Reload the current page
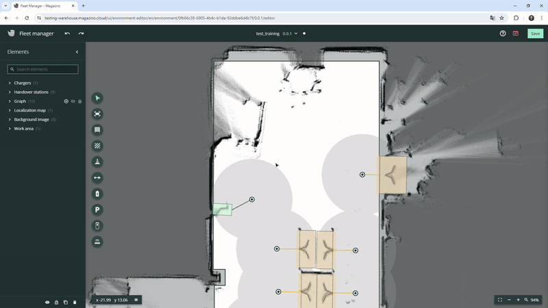Image resolution: width=548 pixels, height=308 pixels. coord(27,18)
